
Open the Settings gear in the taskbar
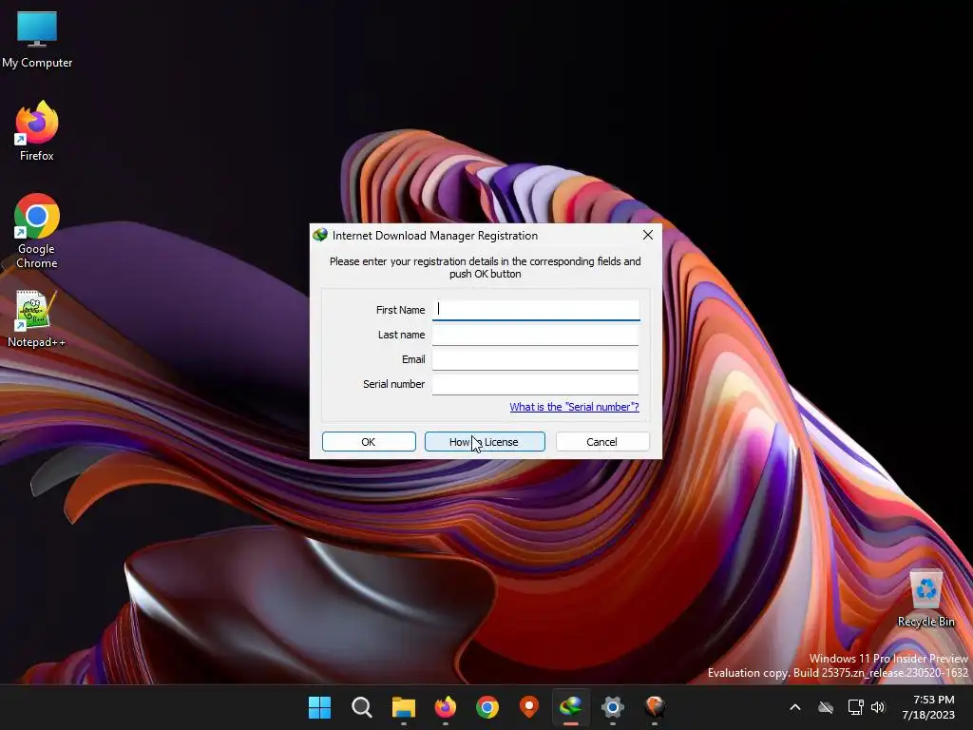click(613, 707)
